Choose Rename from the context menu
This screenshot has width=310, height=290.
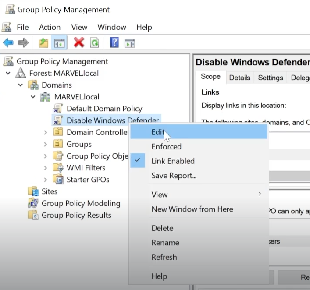pos(199,243)
